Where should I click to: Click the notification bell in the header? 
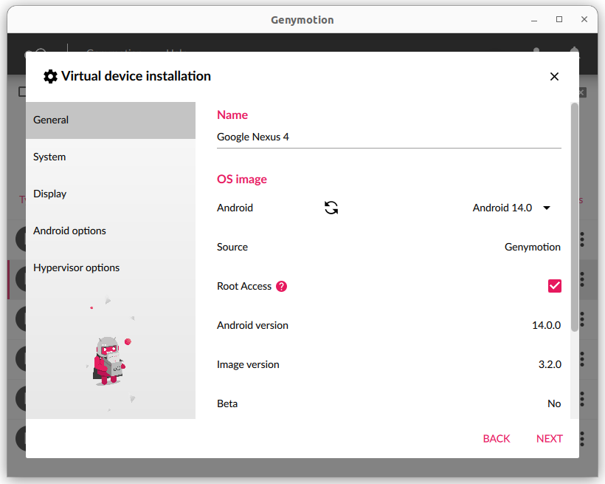pos(574,53)
